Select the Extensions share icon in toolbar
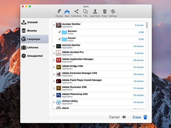 (x=76, y=12)
